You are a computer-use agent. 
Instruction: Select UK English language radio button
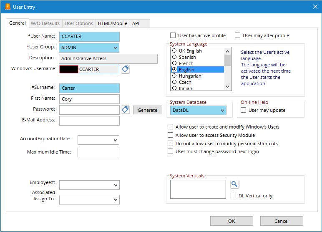pos(174,50)
